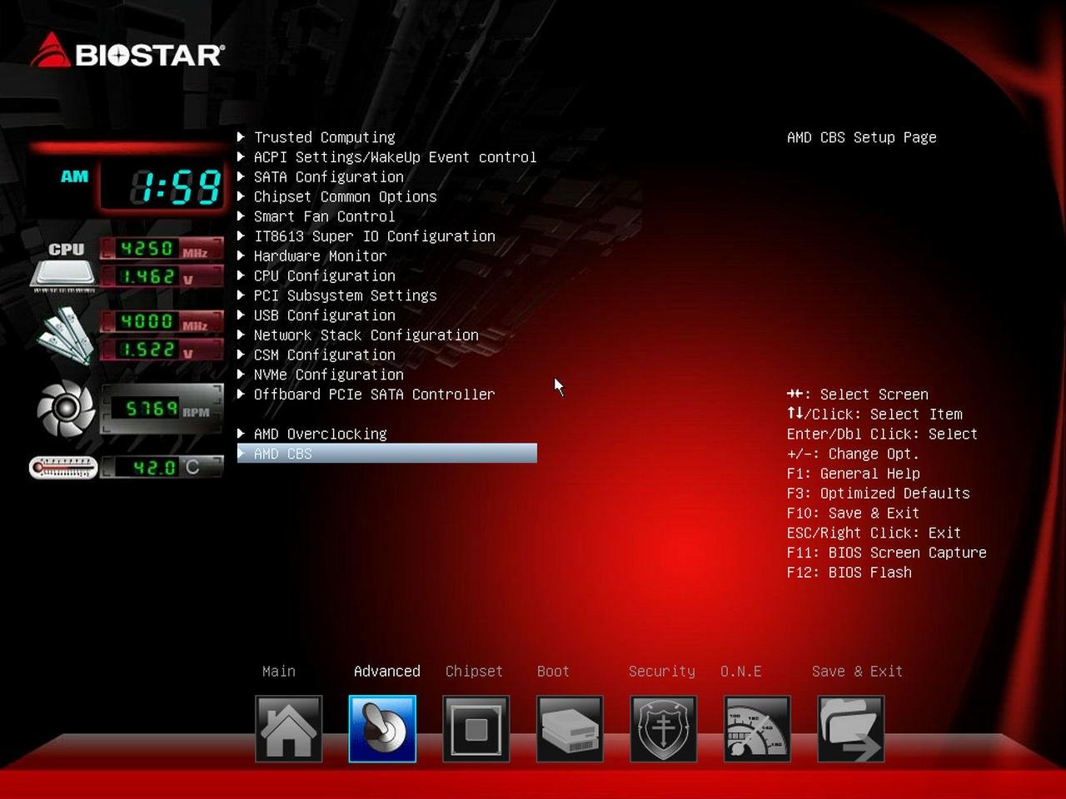Click the system clock display
This screenshot has width=1066, height=799.
162,185
